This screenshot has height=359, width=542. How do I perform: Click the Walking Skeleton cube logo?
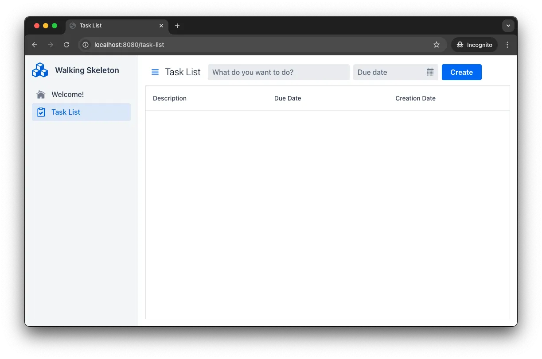pyautogui.click(x=39, y=70)
